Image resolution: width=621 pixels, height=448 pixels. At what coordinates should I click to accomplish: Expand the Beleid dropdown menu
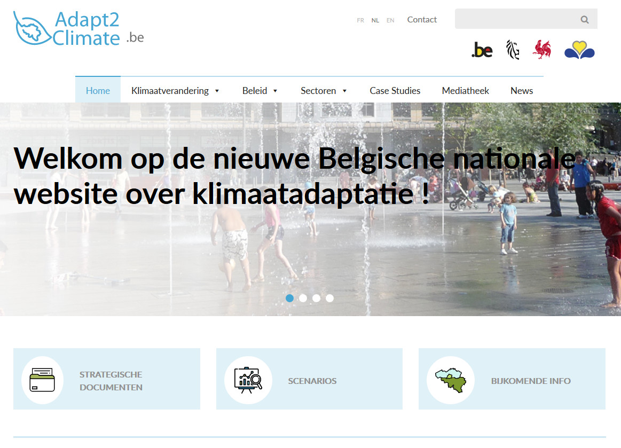pos(260,91)
